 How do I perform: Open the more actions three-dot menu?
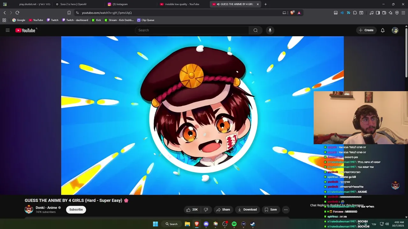tap(286, 210)
